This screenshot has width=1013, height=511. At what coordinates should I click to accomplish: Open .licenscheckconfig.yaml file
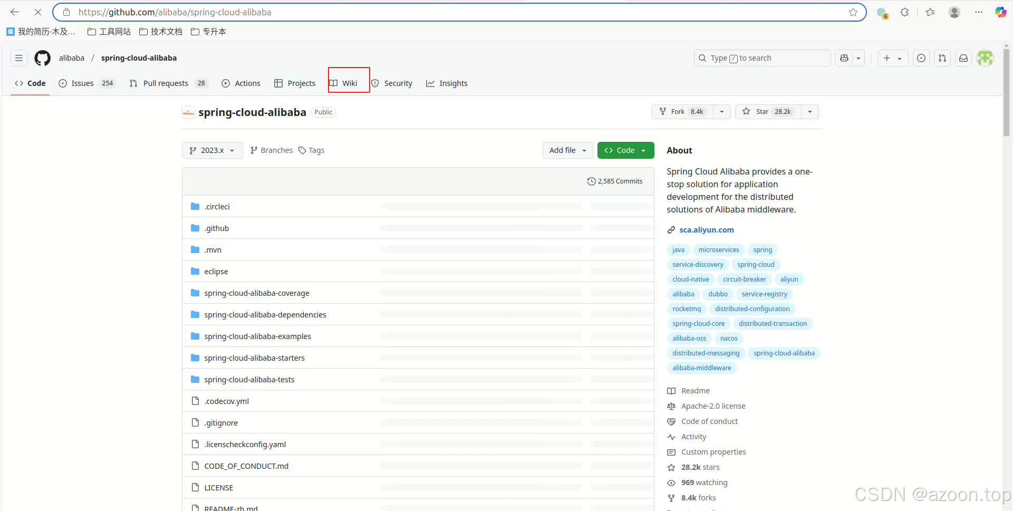[x=245, y=445]
